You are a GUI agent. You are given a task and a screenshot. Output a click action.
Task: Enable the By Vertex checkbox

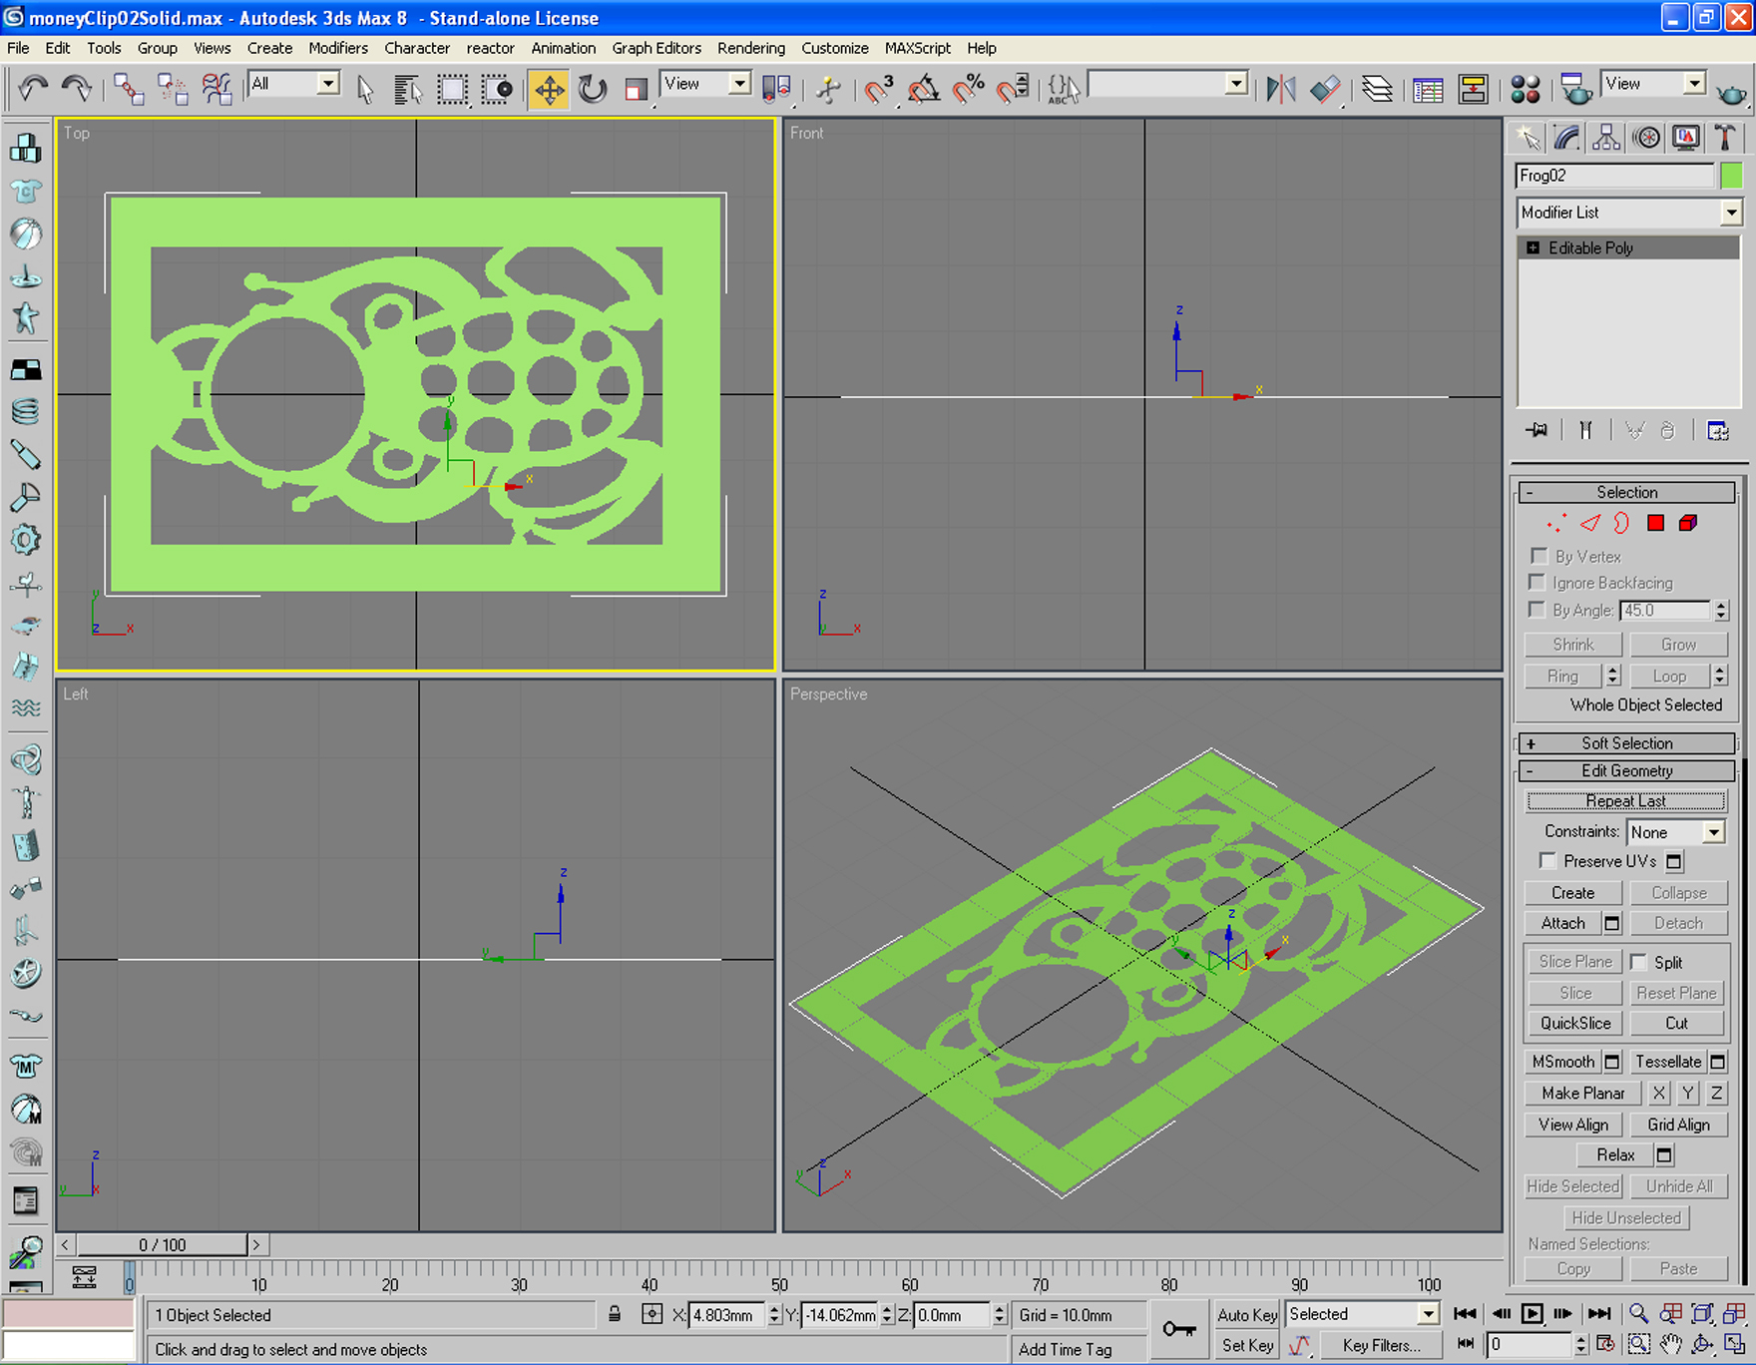pyautogui.click(x=1538, y=556)
